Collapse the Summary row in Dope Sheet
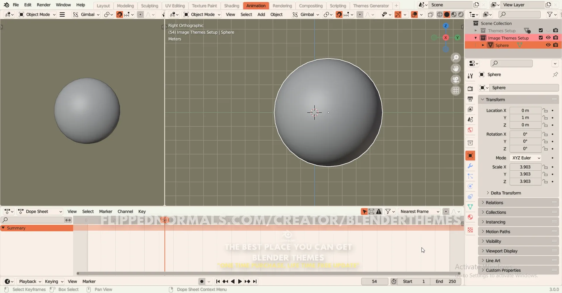The height and width of the screenshot is (293, 562). tap(4, 228)
